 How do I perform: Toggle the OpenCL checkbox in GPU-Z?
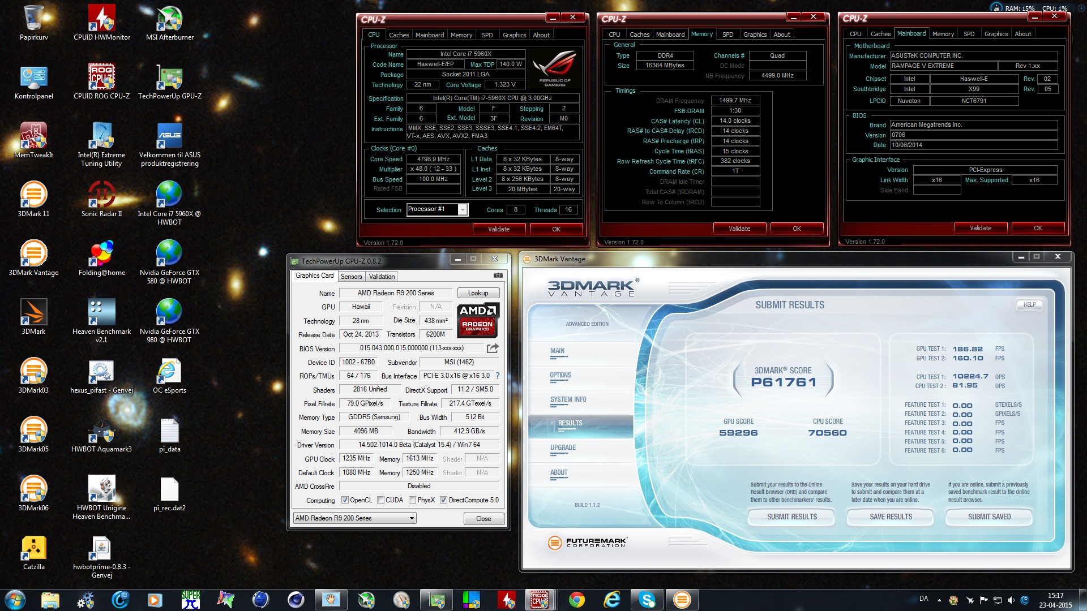pyautogui.click(x=345, y=500)
